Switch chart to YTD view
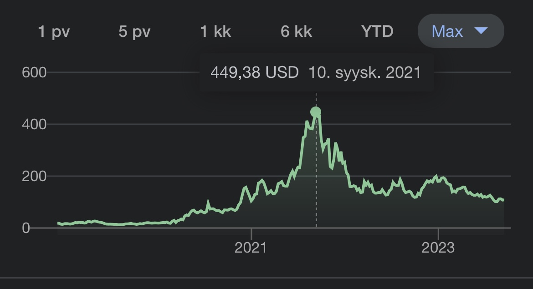This screenshot has height=289, width=533. coord(377,32)
